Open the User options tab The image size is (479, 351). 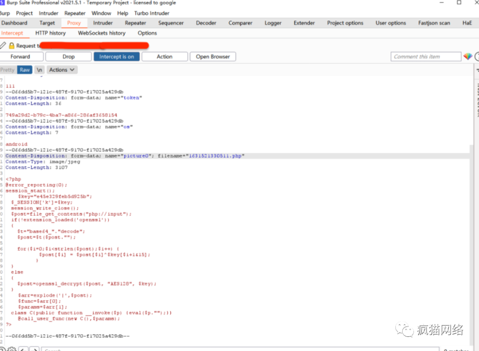click(391, 23)
